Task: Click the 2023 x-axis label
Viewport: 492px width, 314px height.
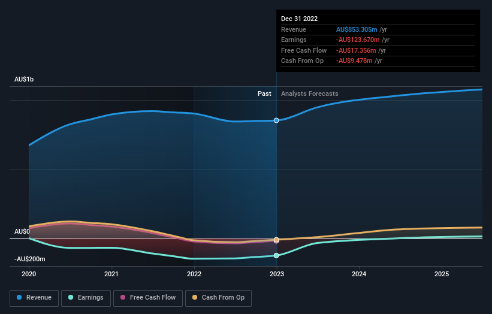Action: 277,274
